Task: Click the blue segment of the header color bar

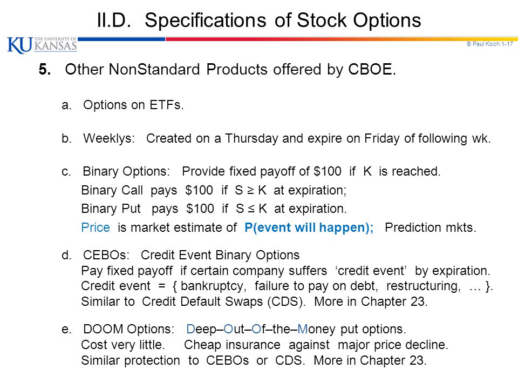Action: 121,39
